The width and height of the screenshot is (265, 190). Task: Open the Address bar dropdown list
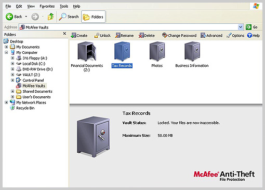[241, 27]
